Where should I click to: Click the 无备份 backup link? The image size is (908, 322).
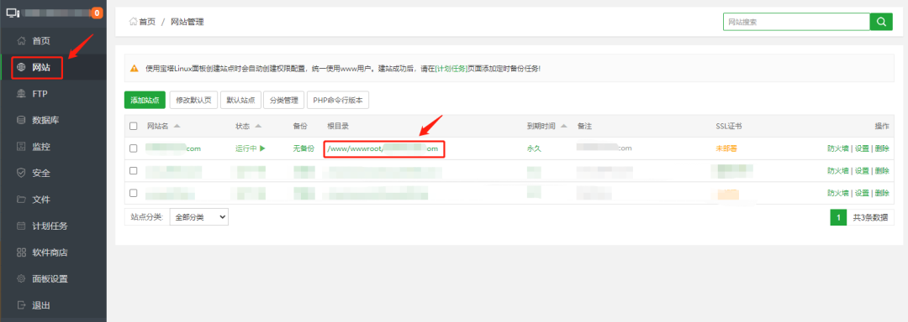pos(304,148)
